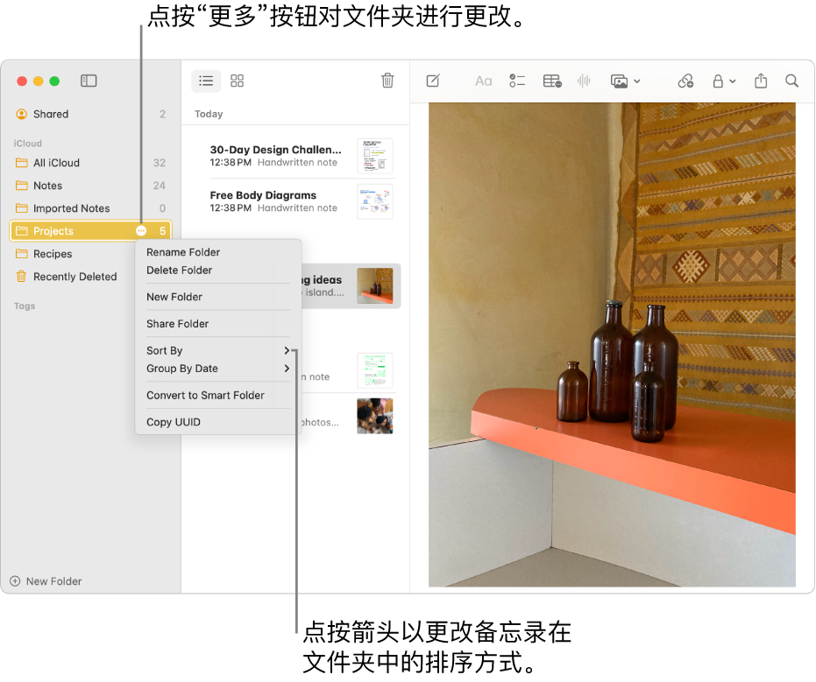This screenshot has height=682, width=816.
Task: Click New Folder button at sidebar bottom
Action: [x=46, y=581]
